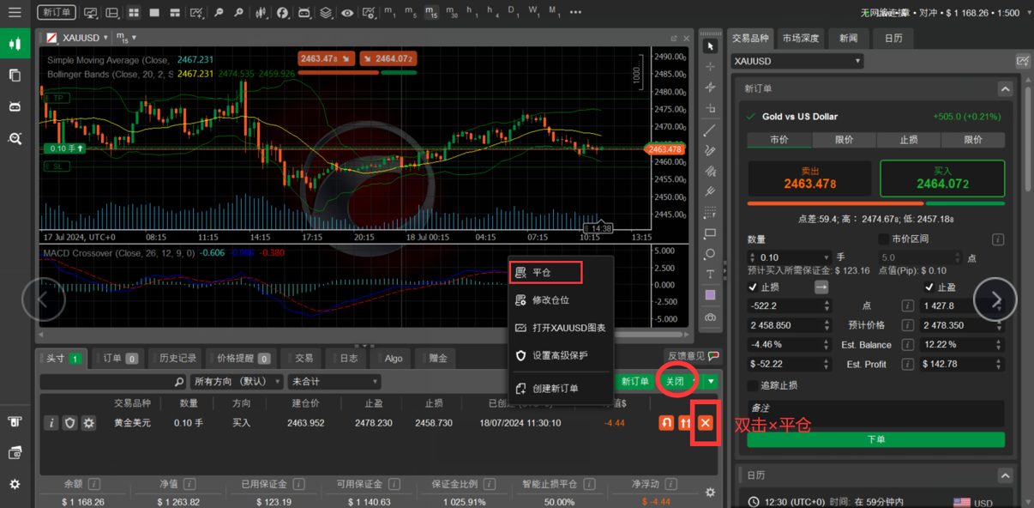Pick the purple color swatch in drawing toolbar
The image size is (1034, 508).
click(x=710, y=295)
